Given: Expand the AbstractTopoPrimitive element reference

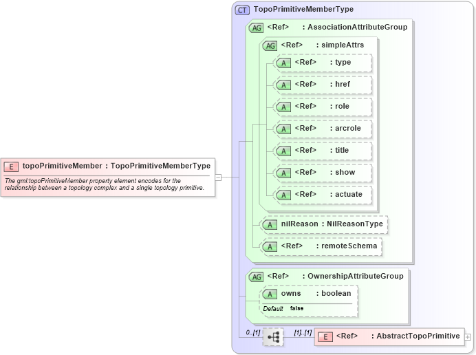Looking at the screenshot, I should point(468,337).
